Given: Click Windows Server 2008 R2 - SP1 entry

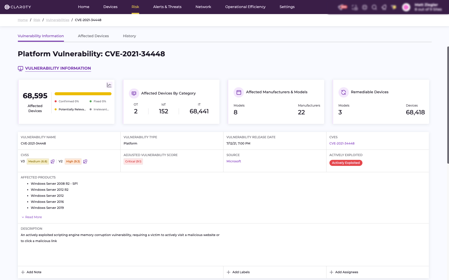Looking at the screenshot, I should [x=54, y=184].
